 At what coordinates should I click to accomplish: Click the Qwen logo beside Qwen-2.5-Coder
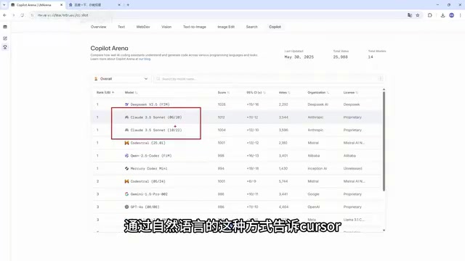[x=126, y=156]
